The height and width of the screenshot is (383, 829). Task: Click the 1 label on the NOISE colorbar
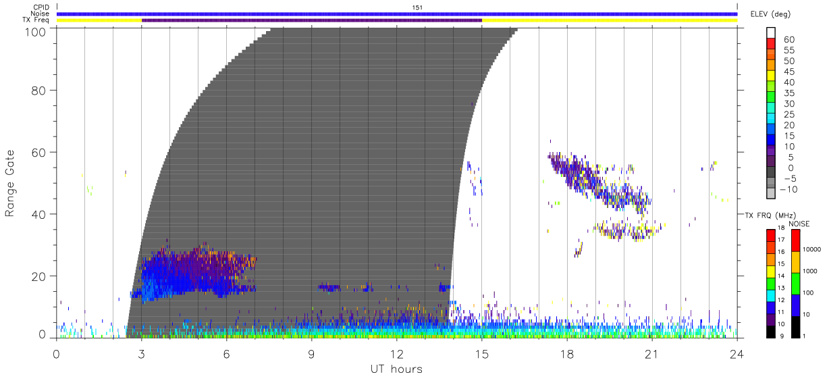pyautogui.click(x=805, y=336)
